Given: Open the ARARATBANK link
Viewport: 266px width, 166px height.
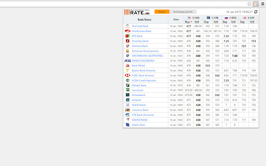Looking at the screenshot, I should click(140, 120).
